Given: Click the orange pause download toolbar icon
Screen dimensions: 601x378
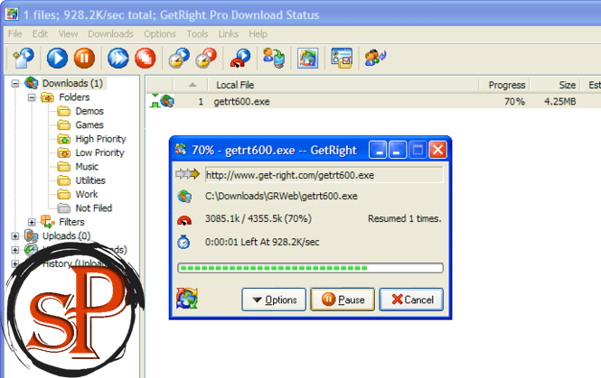Looking at the screenshot, I should click(x=83, y=59).
